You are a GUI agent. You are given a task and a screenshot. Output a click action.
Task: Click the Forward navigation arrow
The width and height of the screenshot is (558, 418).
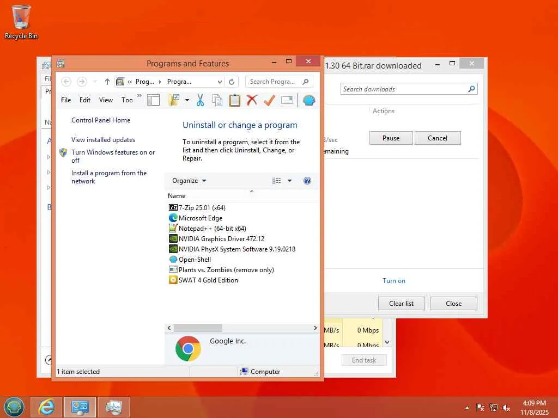tap(82, 82)
